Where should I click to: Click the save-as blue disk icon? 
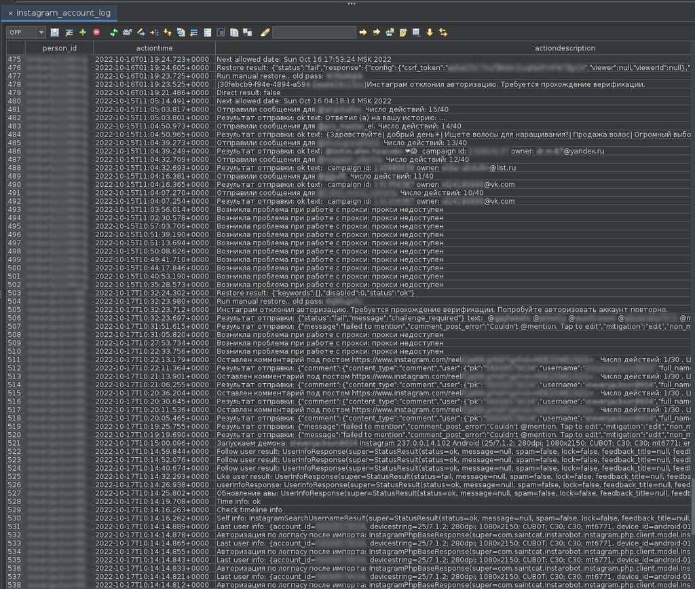416,33
